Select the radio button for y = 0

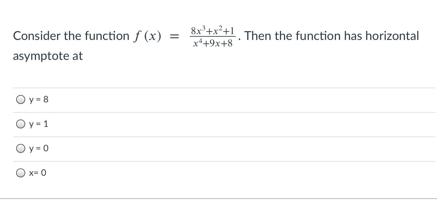[21, 148]
